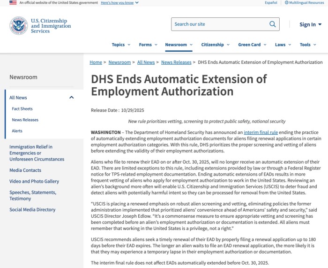Select News Releases in breadcrumb
Screen dimensions: 328x268
176,62
